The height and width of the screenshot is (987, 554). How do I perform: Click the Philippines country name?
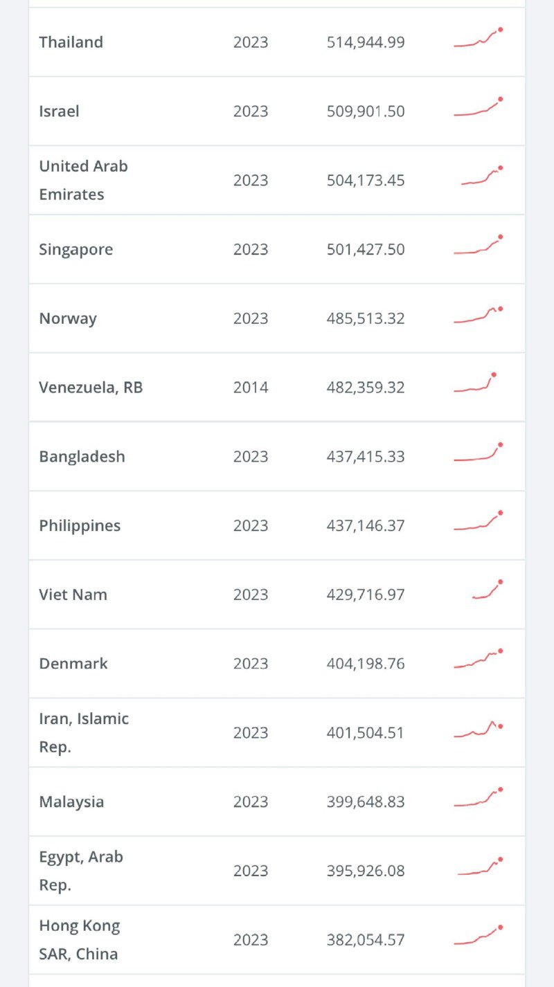(x=80, y=526)
